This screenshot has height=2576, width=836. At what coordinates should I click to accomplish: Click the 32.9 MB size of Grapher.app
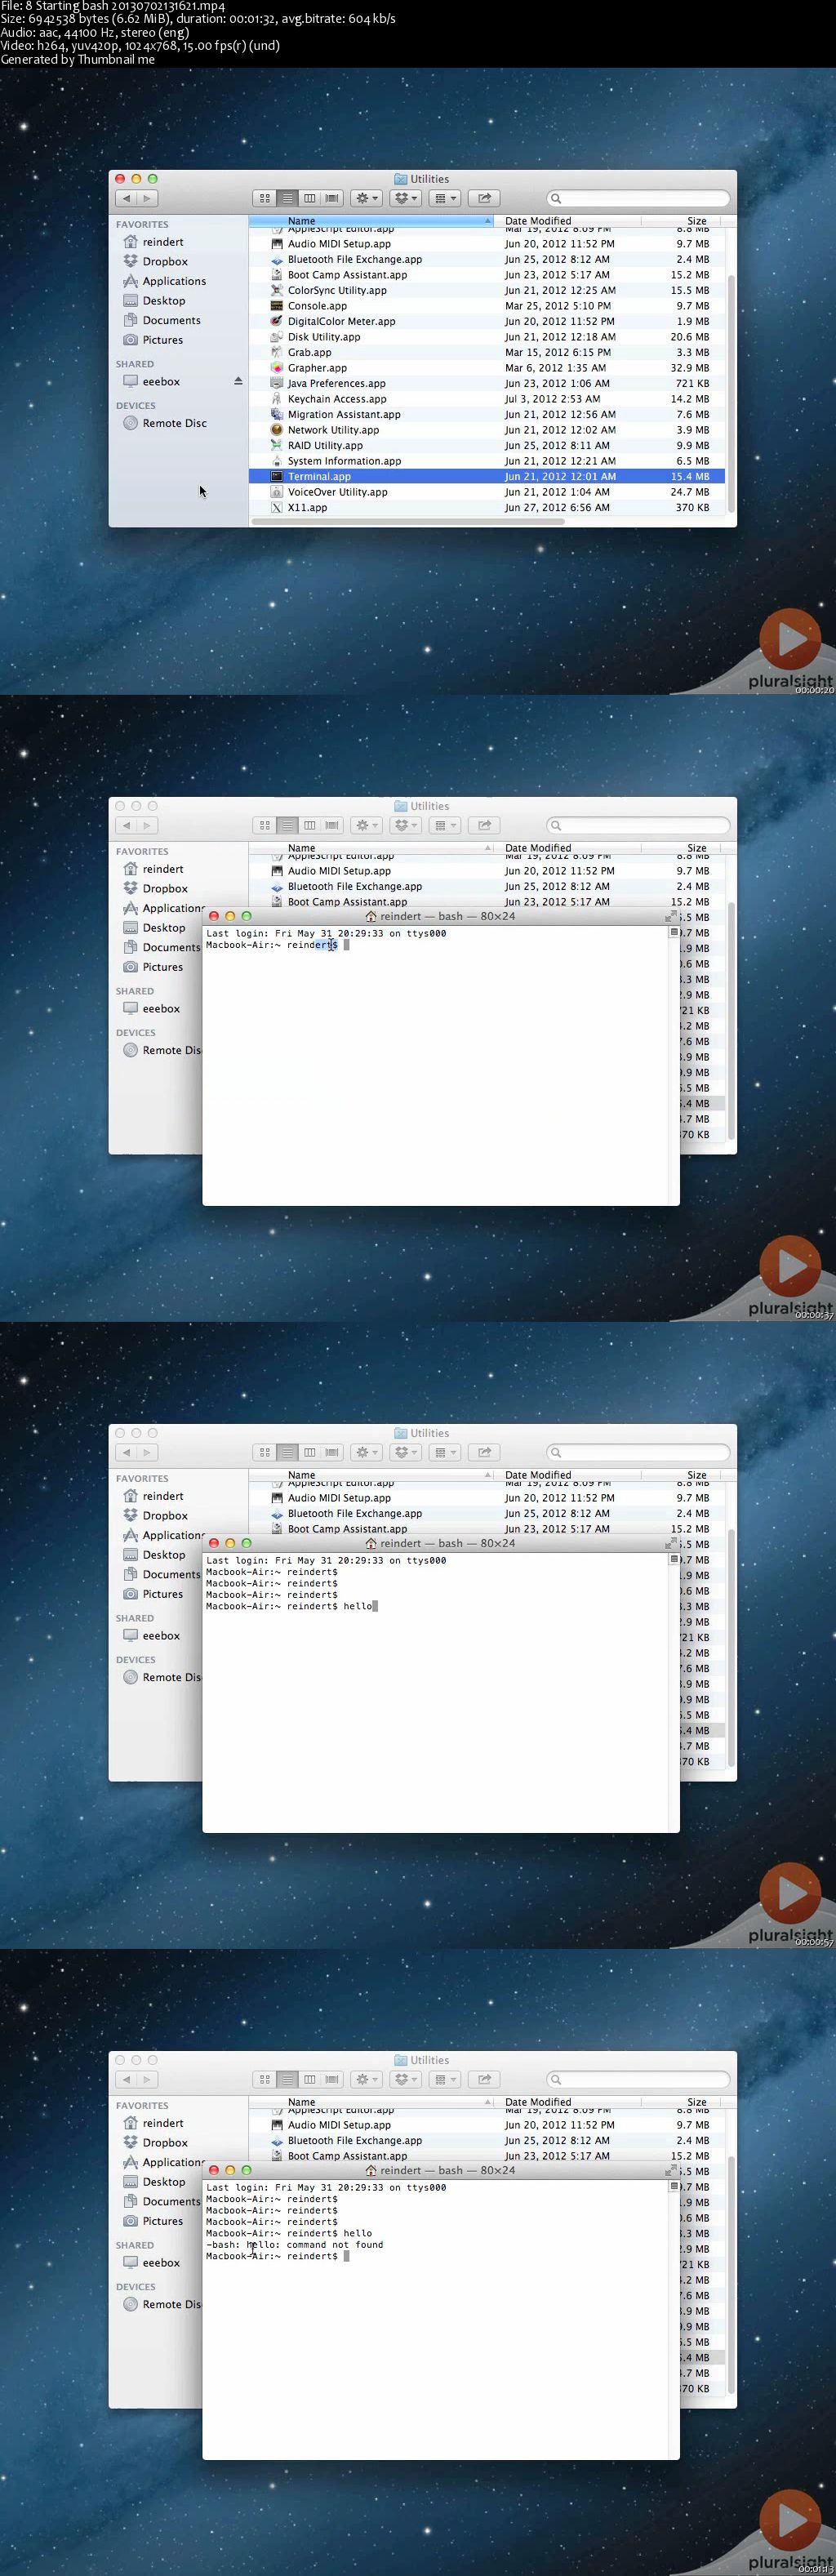[x=690, y=368]
